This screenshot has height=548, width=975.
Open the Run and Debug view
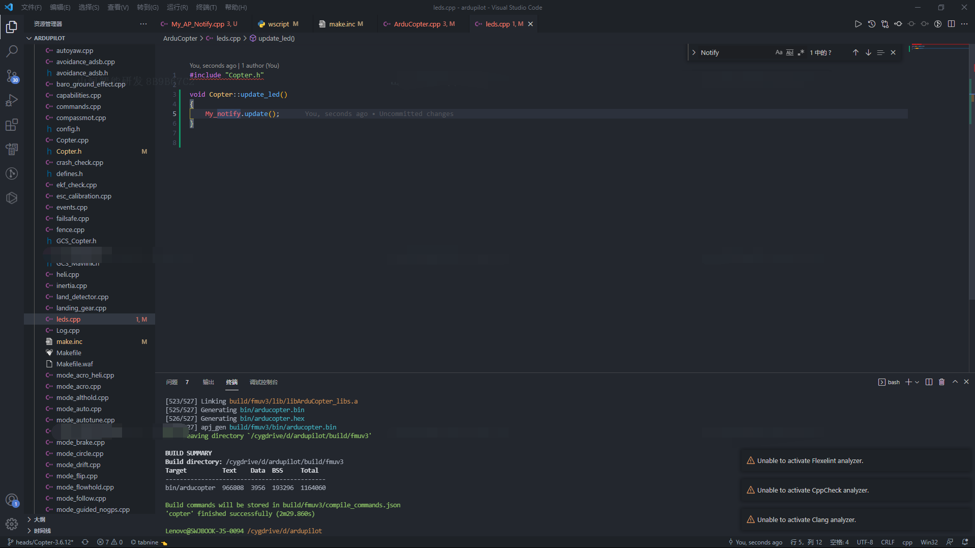[x=12, y=100]
